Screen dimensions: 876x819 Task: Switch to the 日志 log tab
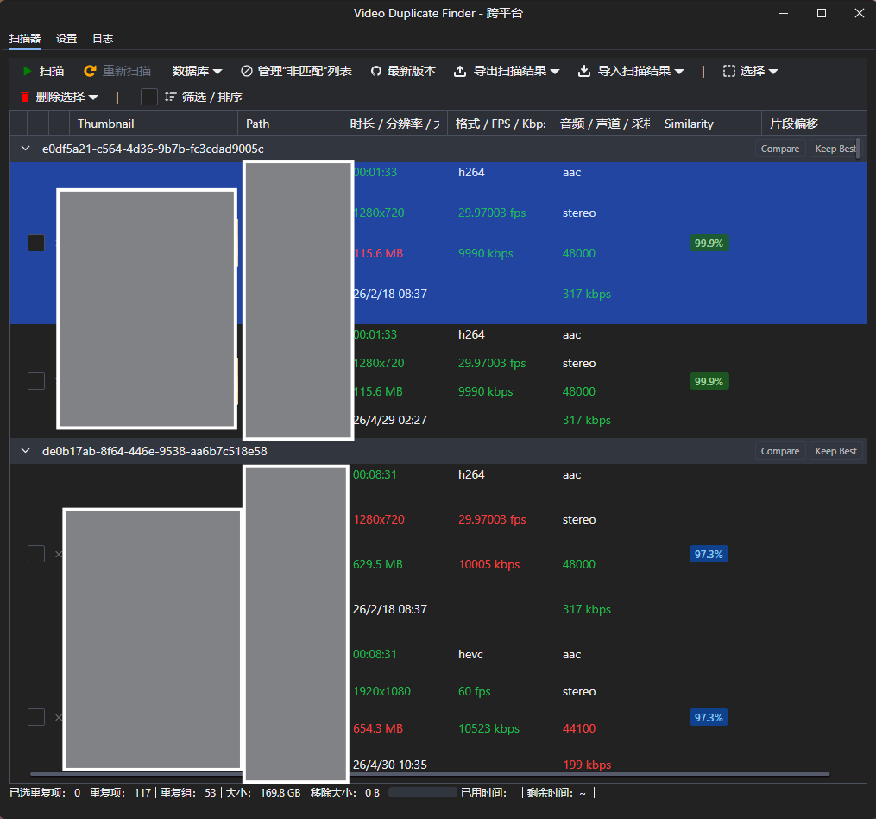pyautogui.click(x=103, y=39)
